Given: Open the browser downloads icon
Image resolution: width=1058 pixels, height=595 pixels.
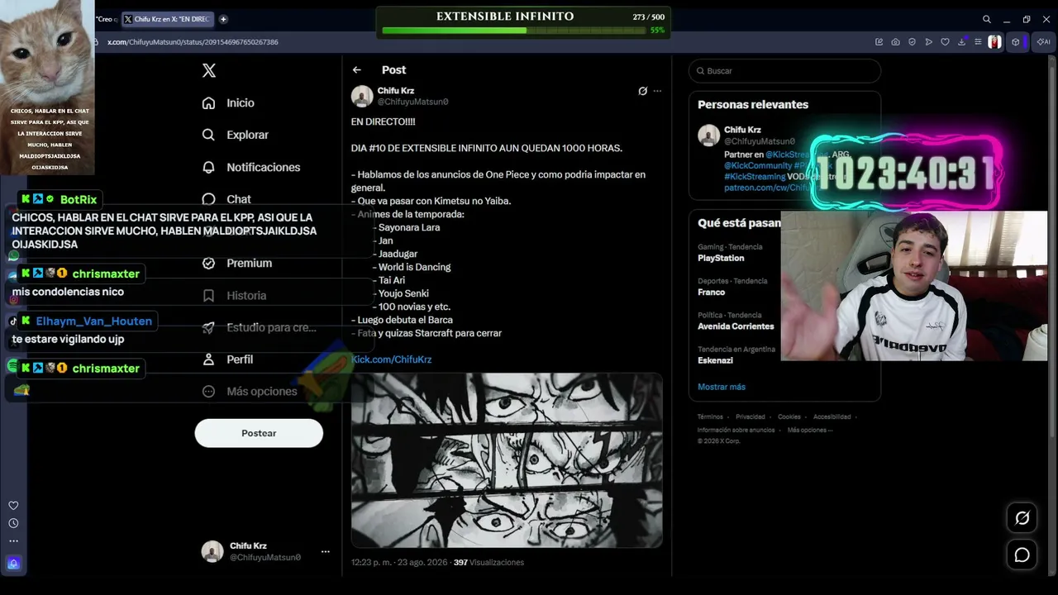Looking at the screenshot, I should (962, 42).
